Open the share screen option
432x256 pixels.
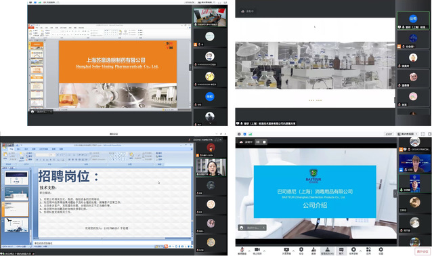tap(286, 251)
